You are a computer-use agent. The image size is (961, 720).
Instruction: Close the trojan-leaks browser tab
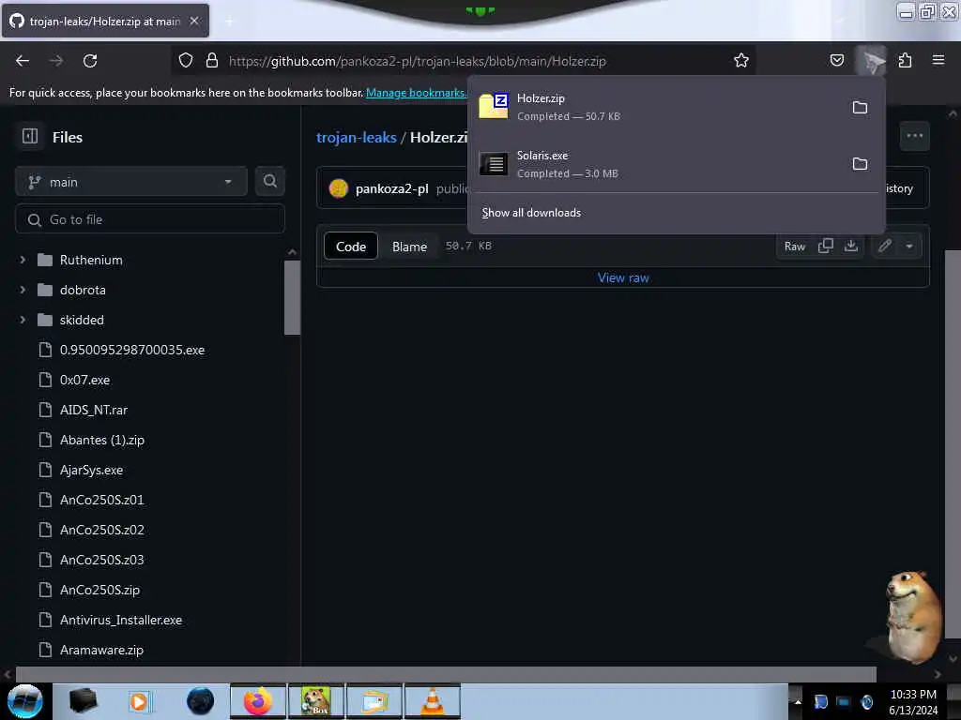[193, 21]
